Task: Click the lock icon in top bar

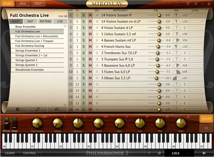Action: click(209, 4)
